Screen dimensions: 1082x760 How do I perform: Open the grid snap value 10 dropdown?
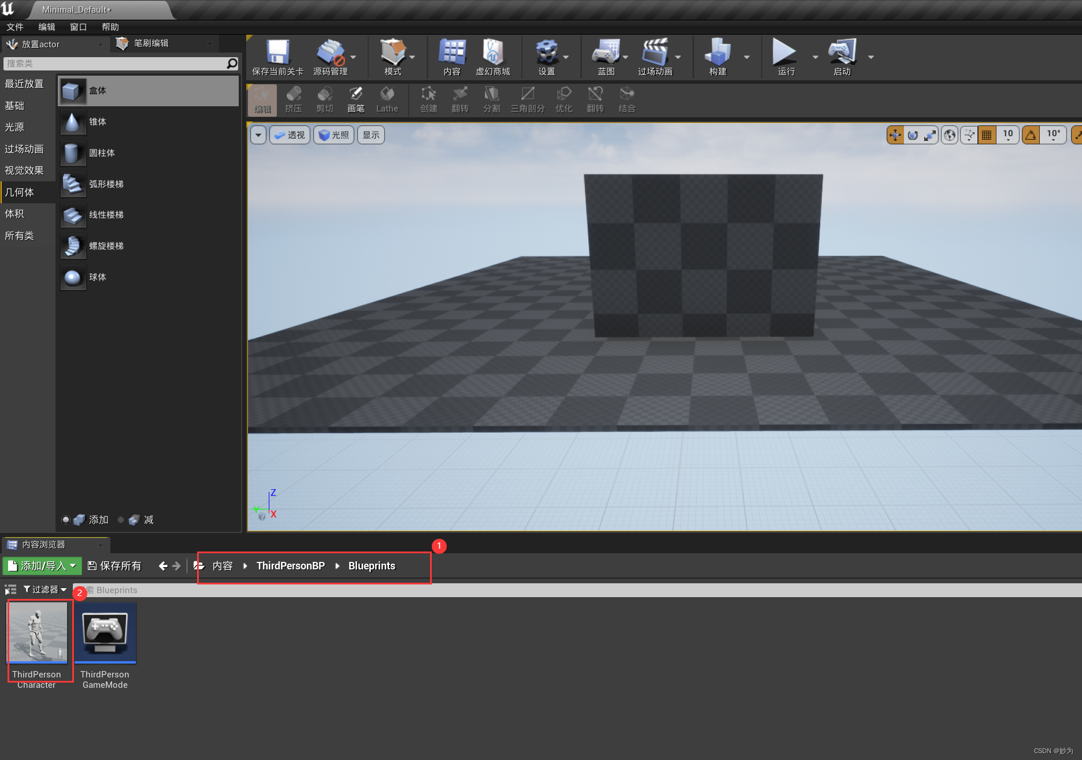coord(1007,135)
